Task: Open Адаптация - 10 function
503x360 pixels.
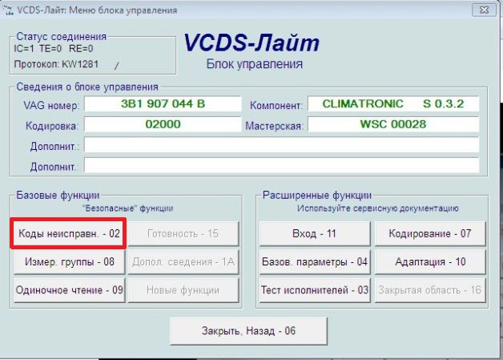Action: point(430,261)
